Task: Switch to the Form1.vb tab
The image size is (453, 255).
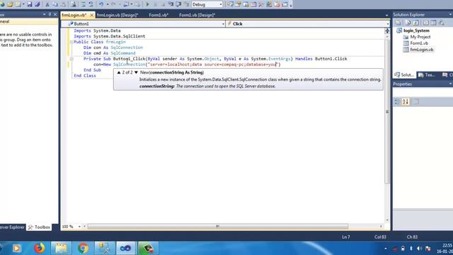Action: click(159, 15)
